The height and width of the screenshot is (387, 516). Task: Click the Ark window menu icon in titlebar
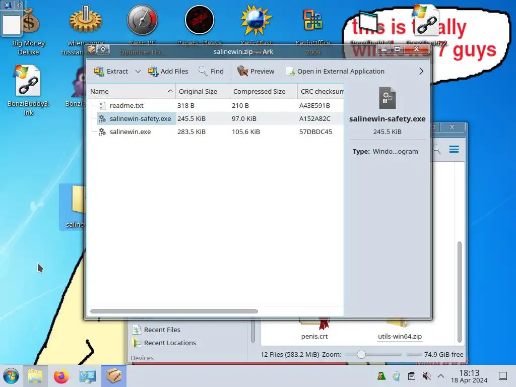(91, 49)
